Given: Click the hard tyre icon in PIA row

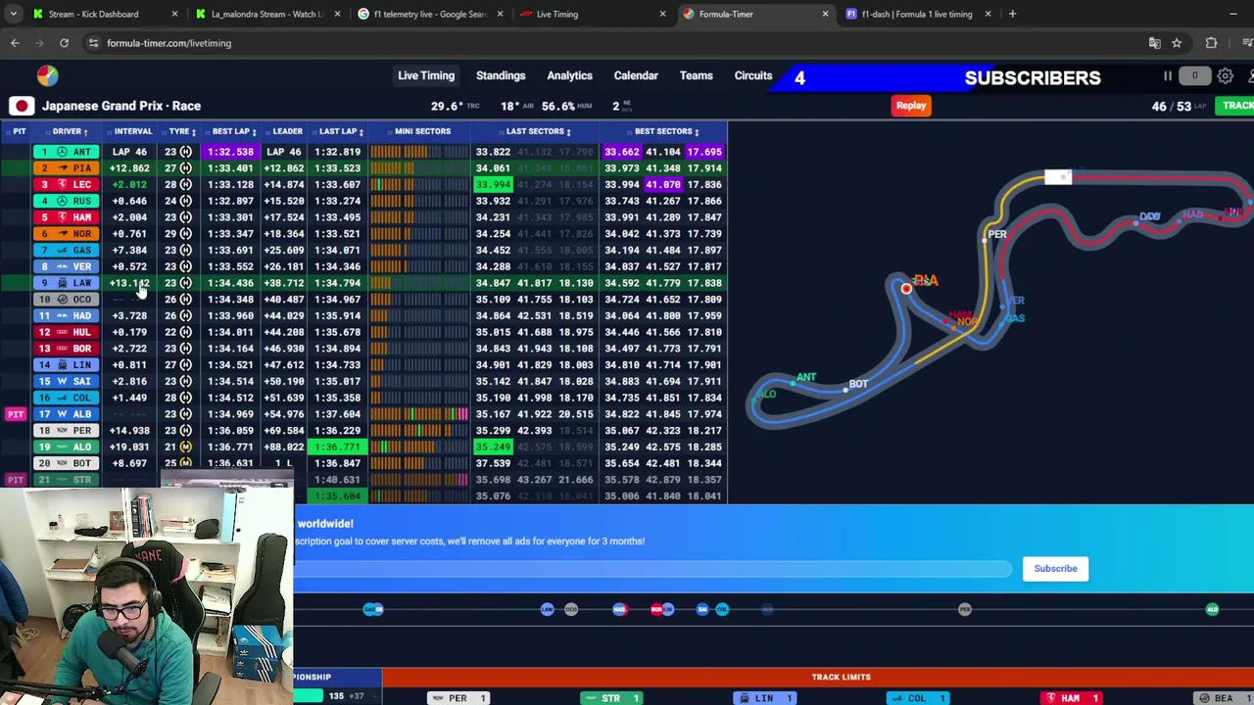Looking at the screenshot, I should (186, 168).
